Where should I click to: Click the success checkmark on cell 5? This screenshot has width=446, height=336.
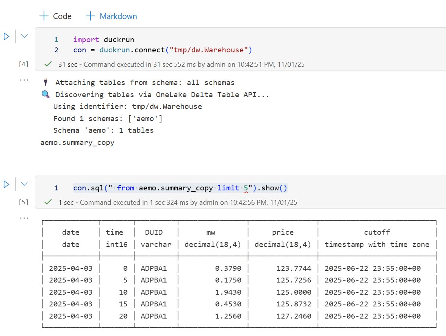coord(48,202)
